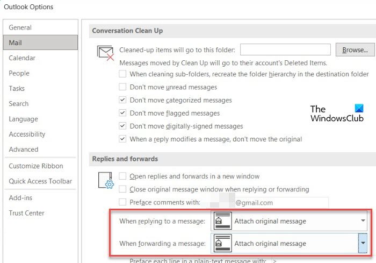
Task: Open Customize Ribbon settings
Action: [40, 166]
